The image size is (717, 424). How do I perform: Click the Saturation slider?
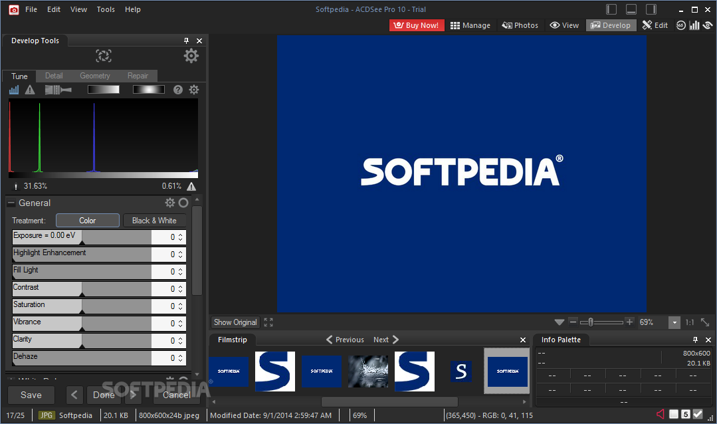[82, 306]
